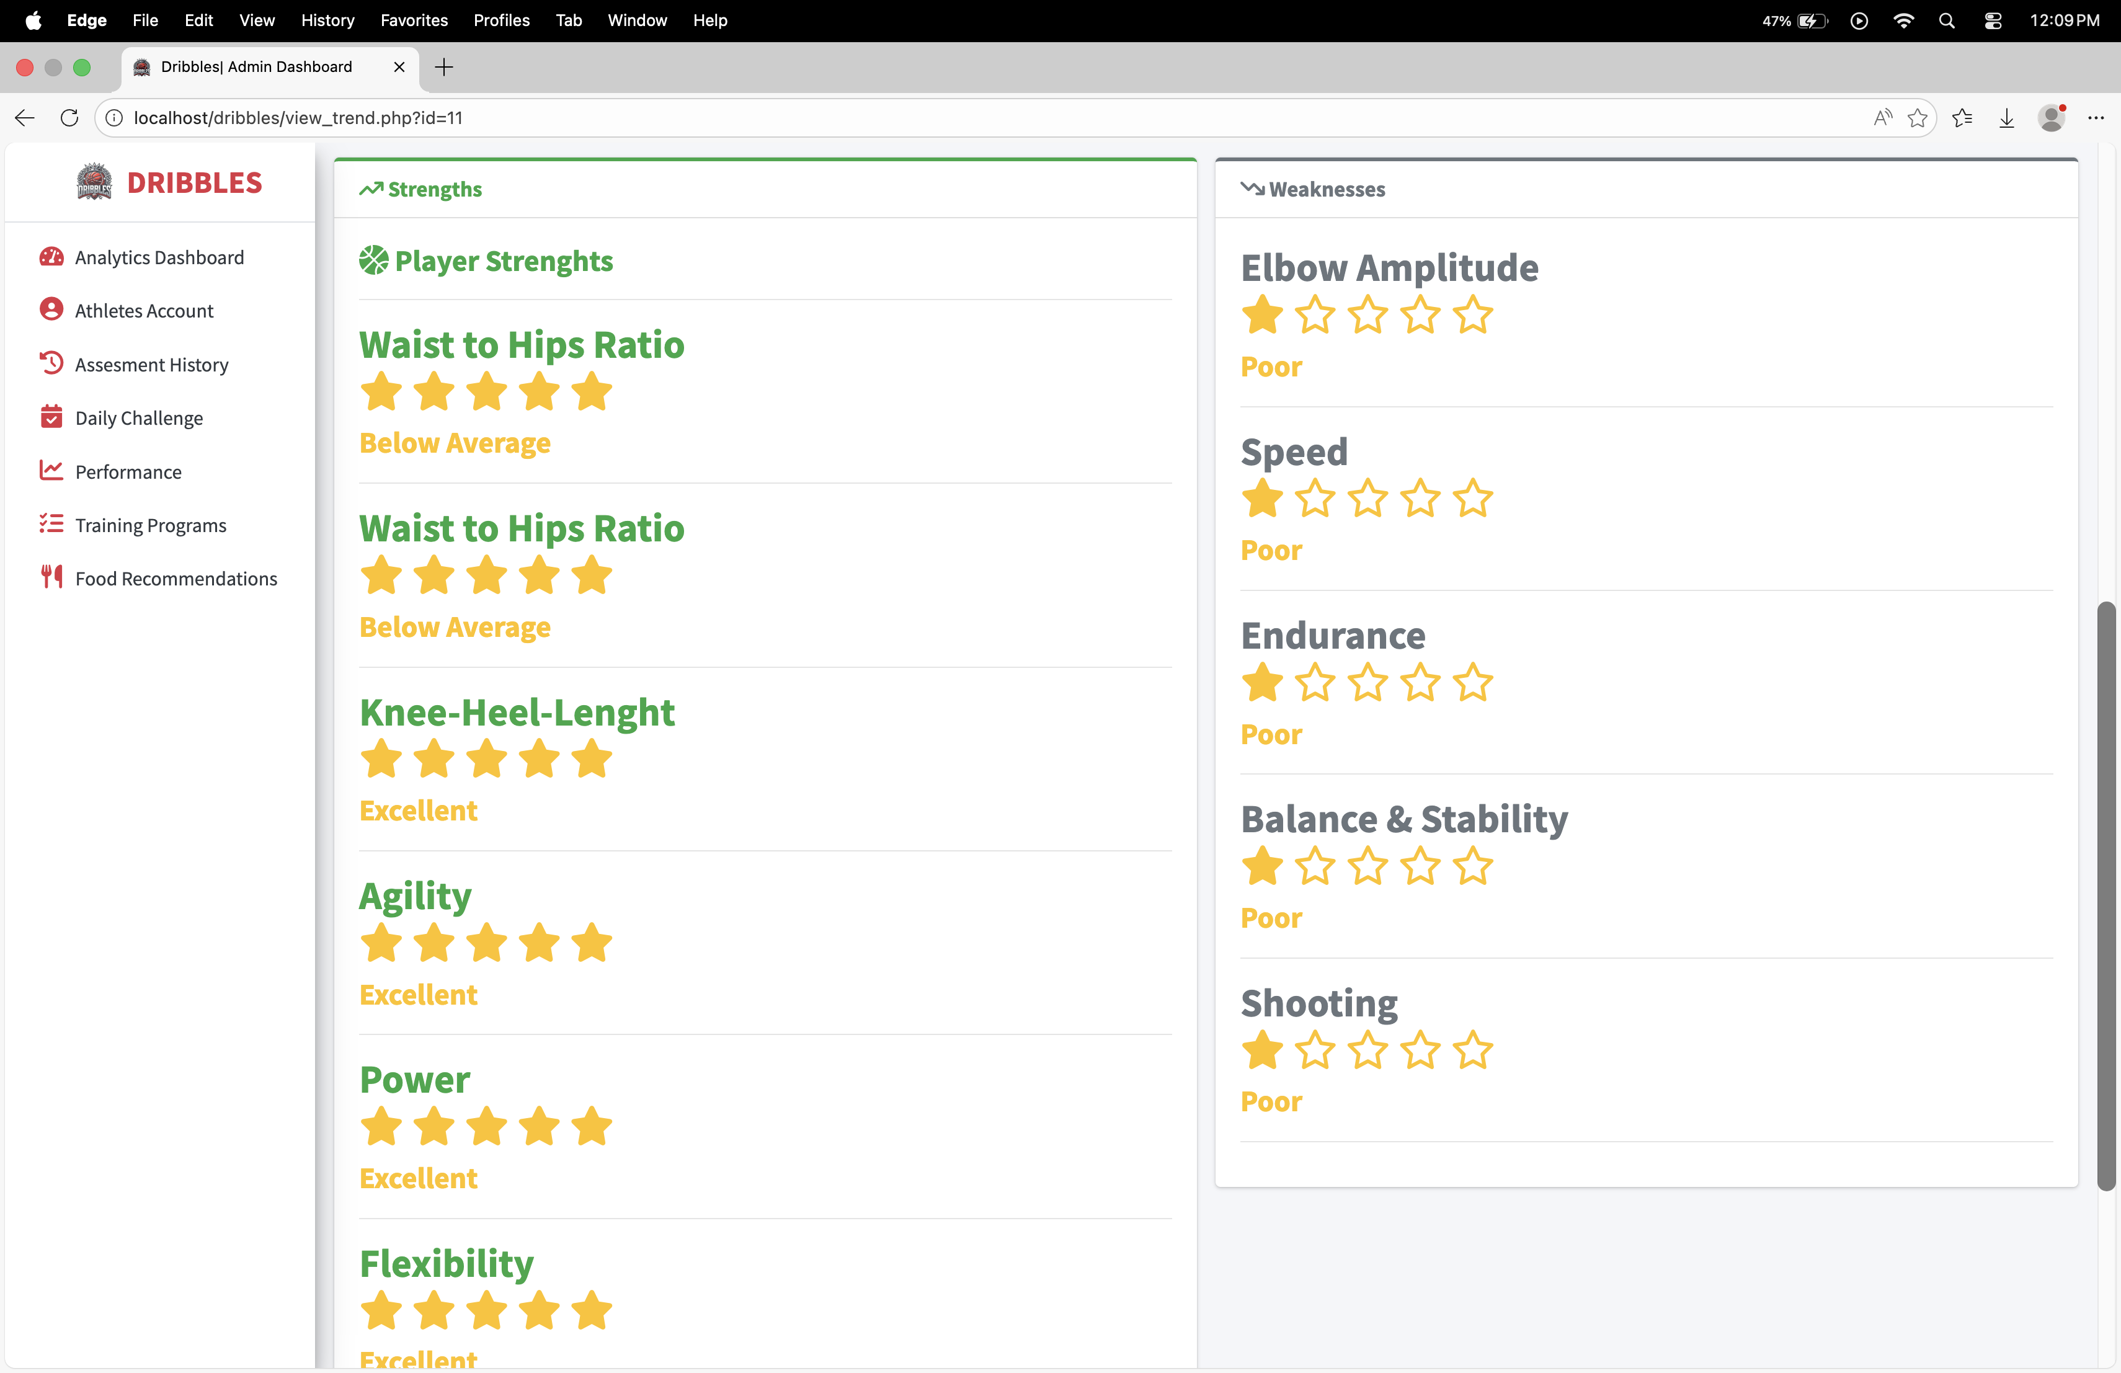2121x1373 pixels.
Task: Click the Analytics Dashboard gauge icon
Action: tap(51, 257)
